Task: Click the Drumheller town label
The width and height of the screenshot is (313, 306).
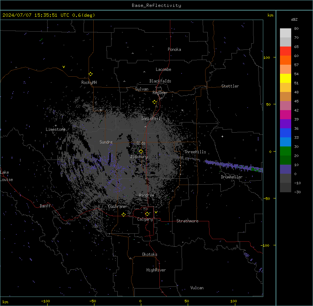Action: (x=232, y=177)
